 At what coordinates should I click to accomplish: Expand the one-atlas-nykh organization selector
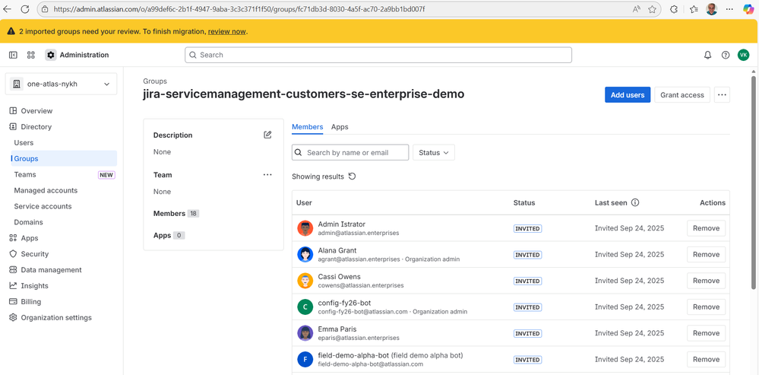[x=62, y=84]
